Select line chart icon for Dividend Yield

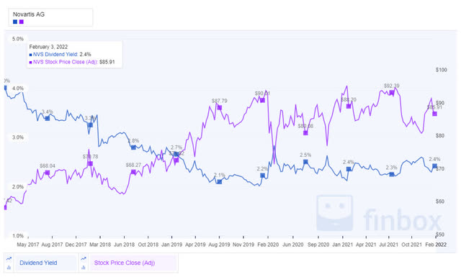(9, 259)
